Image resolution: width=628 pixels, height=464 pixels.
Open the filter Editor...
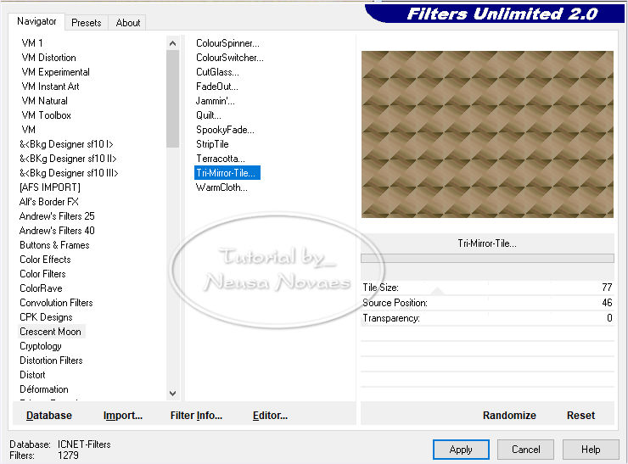click(271, 415)
